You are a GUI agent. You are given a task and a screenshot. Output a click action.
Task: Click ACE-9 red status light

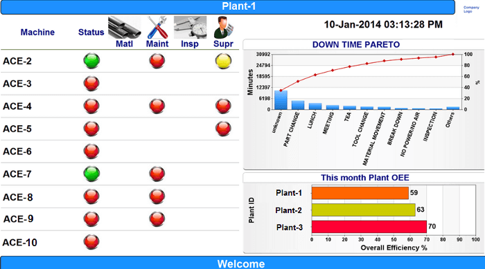click(x=91, y=219)
